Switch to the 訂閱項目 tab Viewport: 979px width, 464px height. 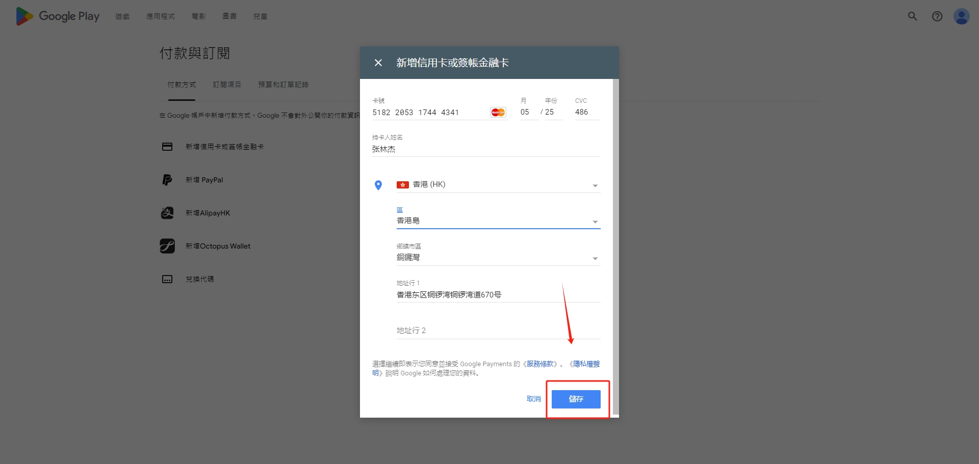coord(227,84)
